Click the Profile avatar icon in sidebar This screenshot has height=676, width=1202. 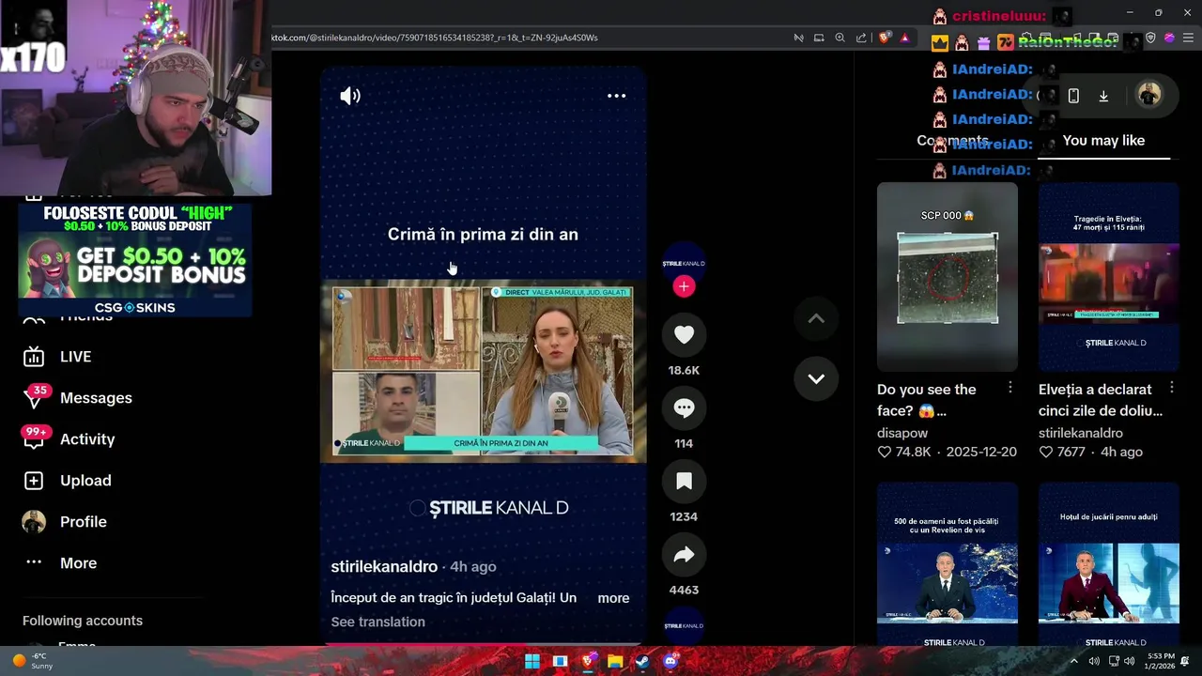click(34, 522)
